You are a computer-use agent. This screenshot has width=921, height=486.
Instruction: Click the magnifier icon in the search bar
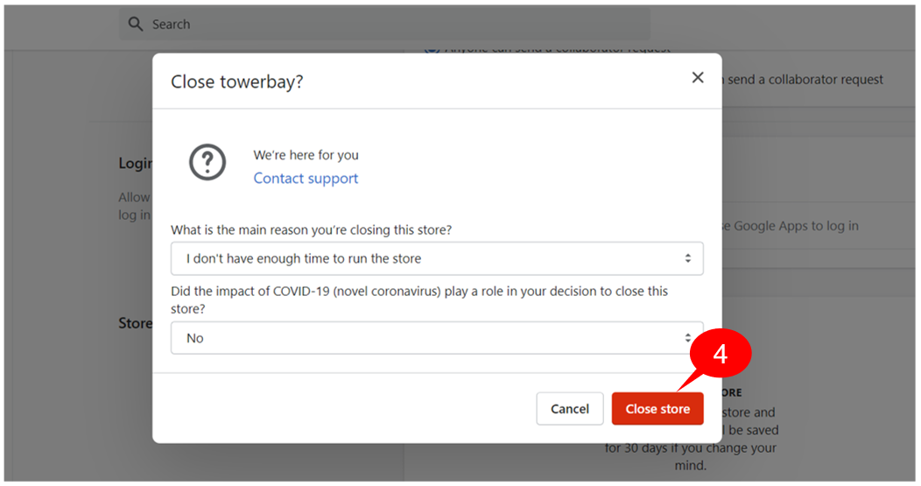pos(136,25)
